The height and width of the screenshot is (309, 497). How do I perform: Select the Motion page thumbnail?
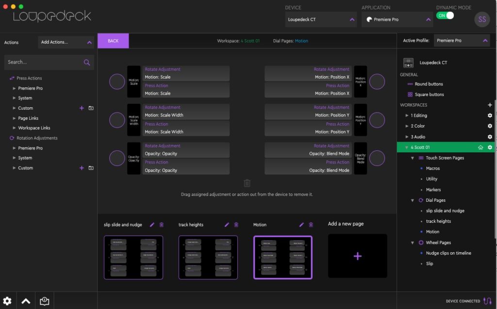283,258
